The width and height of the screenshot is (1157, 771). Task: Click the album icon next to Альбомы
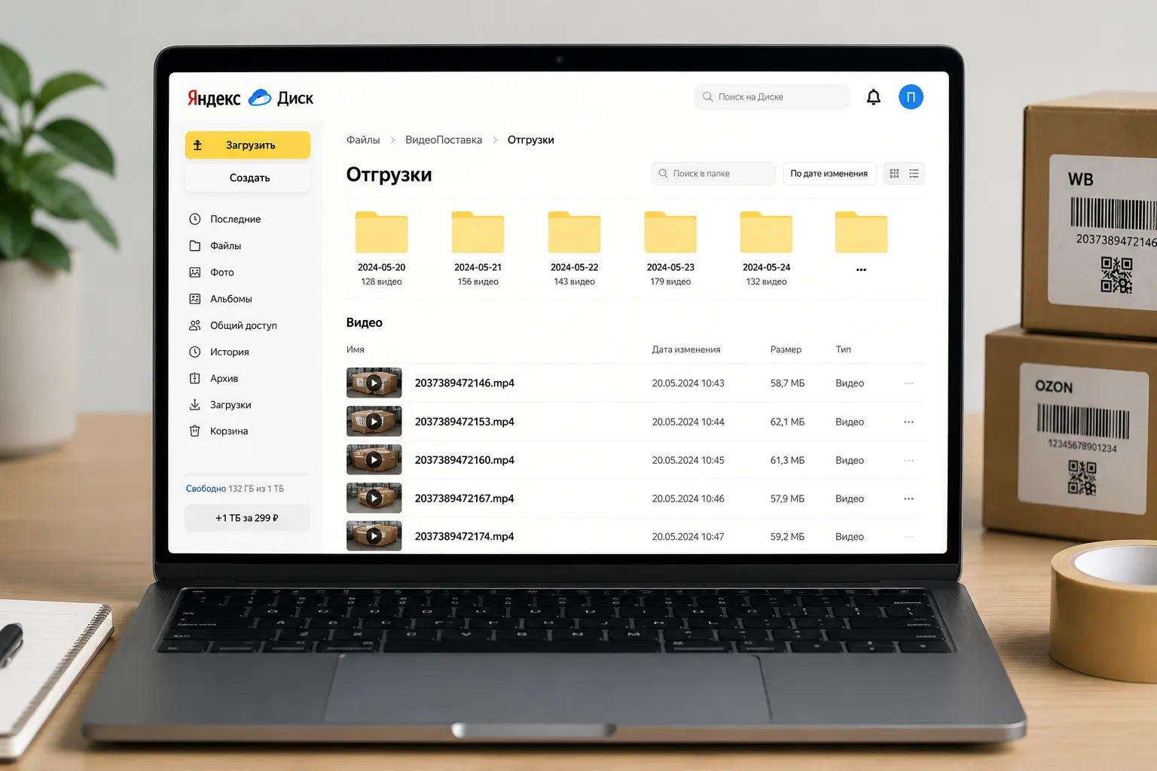[x=194, y=299]
